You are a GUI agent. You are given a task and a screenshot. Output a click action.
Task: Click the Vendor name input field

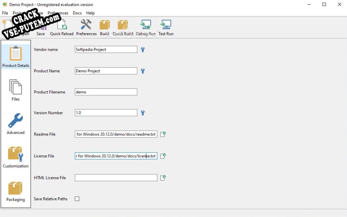coord(106,49)
